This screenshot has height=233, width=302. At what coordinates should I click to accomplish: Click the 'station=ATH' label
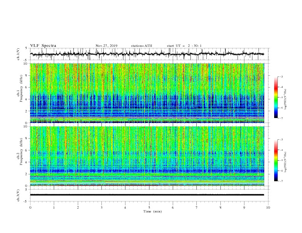pos(141,46)
